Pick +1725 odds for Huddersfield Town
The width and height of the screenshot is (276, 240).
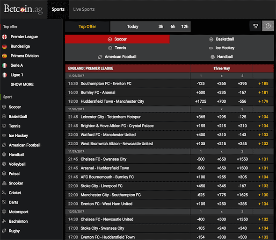201,101
